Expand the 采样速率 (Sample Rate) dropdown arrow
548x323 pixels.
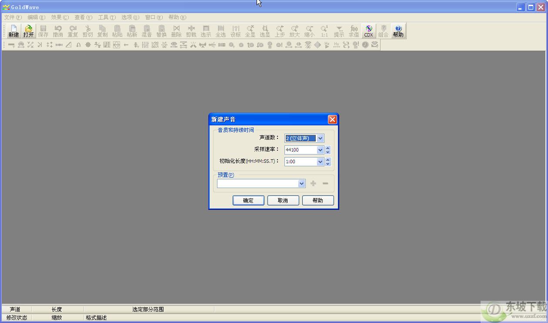point(320,150)
